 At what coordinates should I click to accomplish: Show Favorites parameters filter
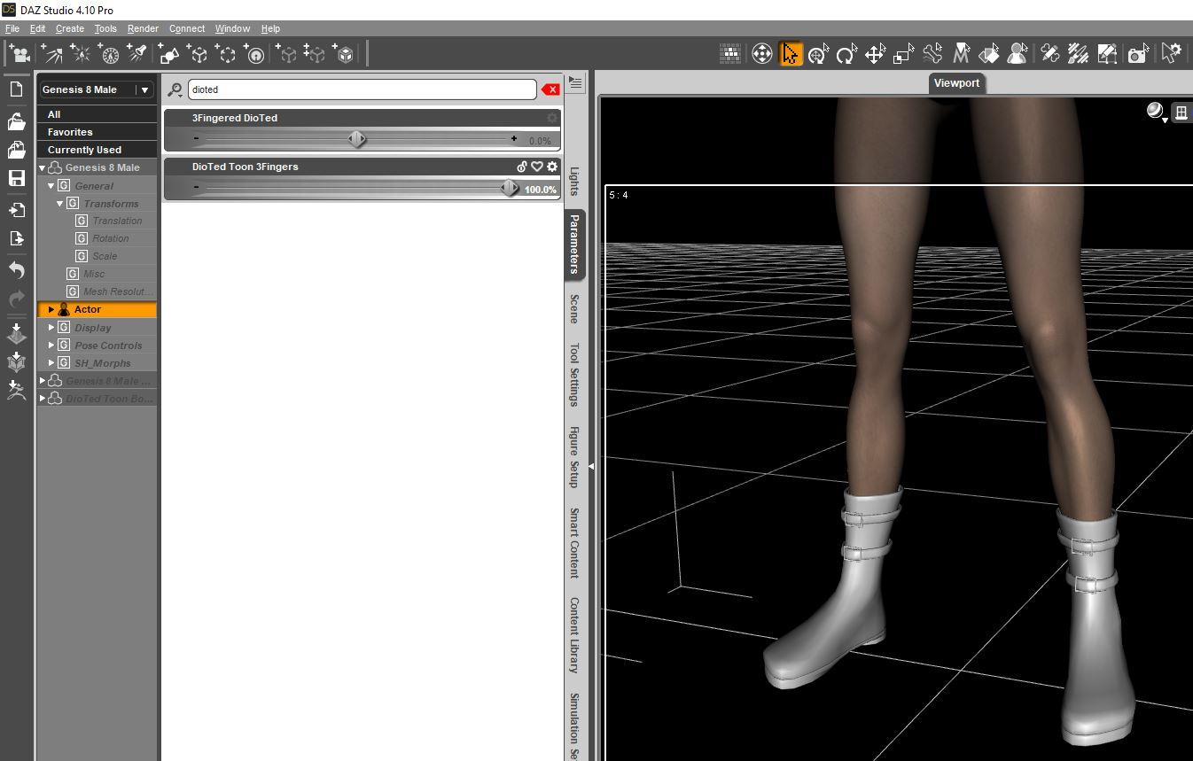97,132
